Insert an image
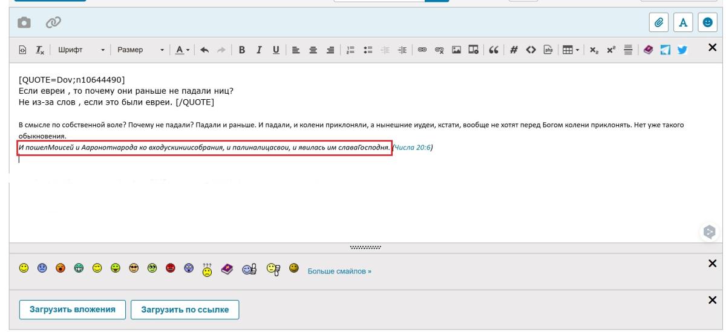Image resolution: width=726 pixels, height=332 pixels. point(456,50)
